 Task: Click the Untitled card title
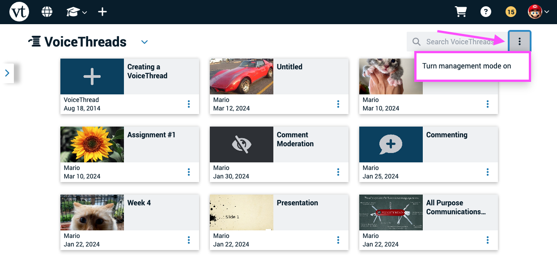coord(289,67)
